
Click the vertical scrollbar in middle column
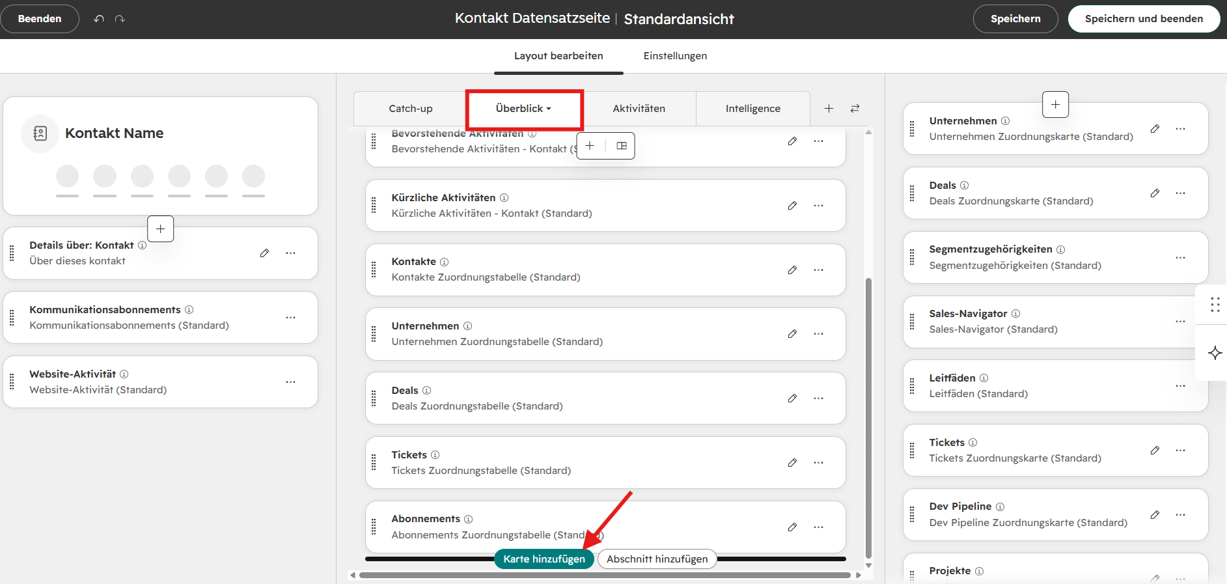[868, 418]
